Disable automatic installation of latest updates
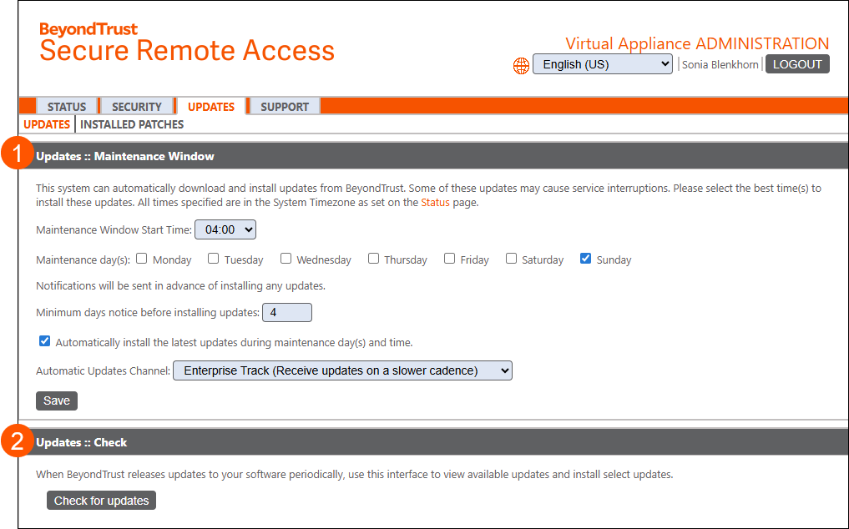Screen dimensions: 849x529 tap(44, 340)
